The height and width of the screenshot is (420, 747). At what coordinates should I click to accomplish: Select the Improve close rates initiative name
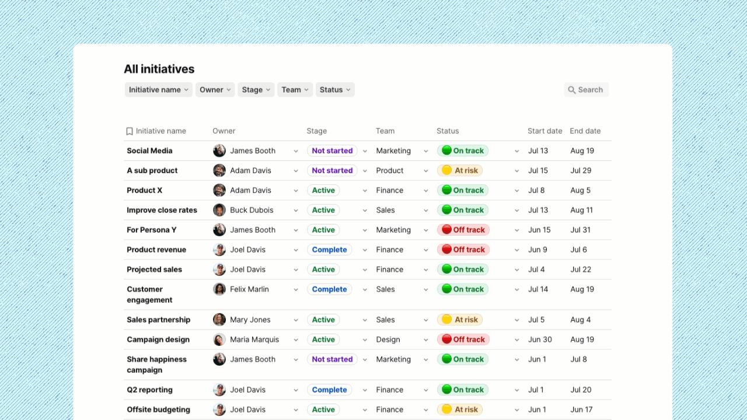(x=162, y=210)
